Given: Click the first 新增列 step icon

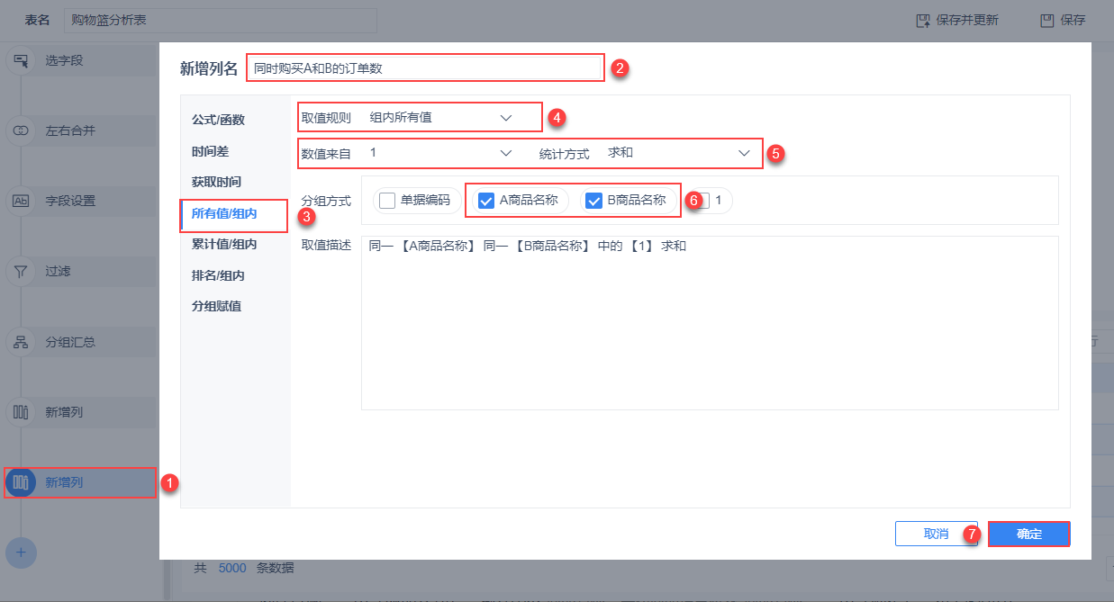Looking at the screenshot, I should [21, 412].
